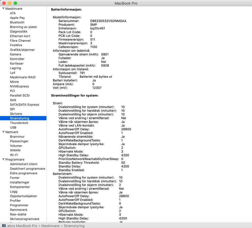This screenshot has width=252, height=228.
Task: Select Maskinvare-RAID entry
Action: 23,77
